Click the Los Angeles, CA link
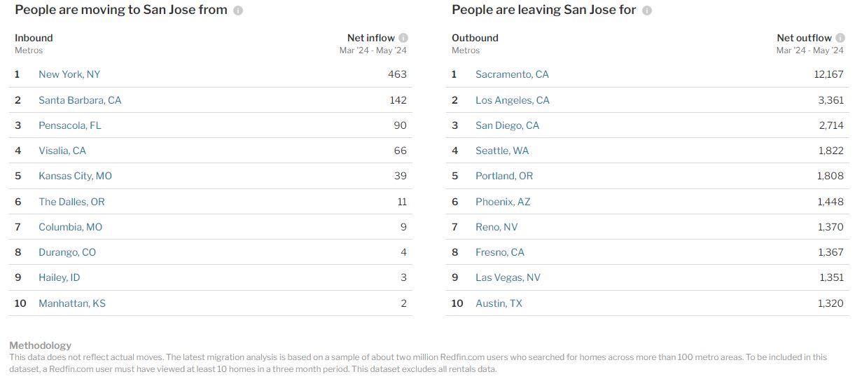This screenshot has height=386, width=862. coord(513,100)
